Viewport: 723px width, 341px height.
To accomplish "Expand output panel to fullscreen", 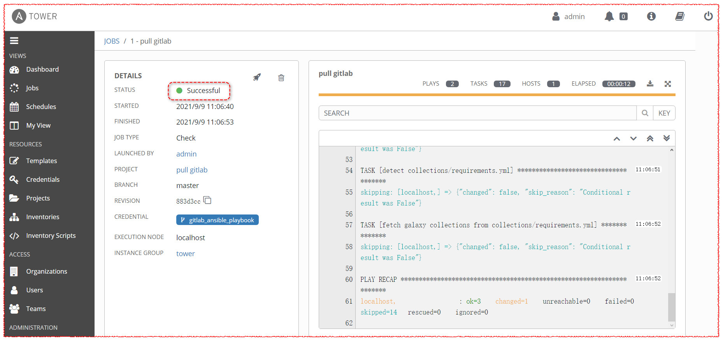I will click(668, 84).
